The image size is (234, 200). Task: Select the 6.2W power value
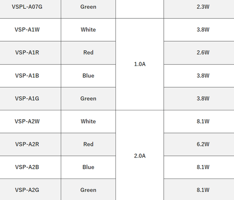[x=203, y=144]
